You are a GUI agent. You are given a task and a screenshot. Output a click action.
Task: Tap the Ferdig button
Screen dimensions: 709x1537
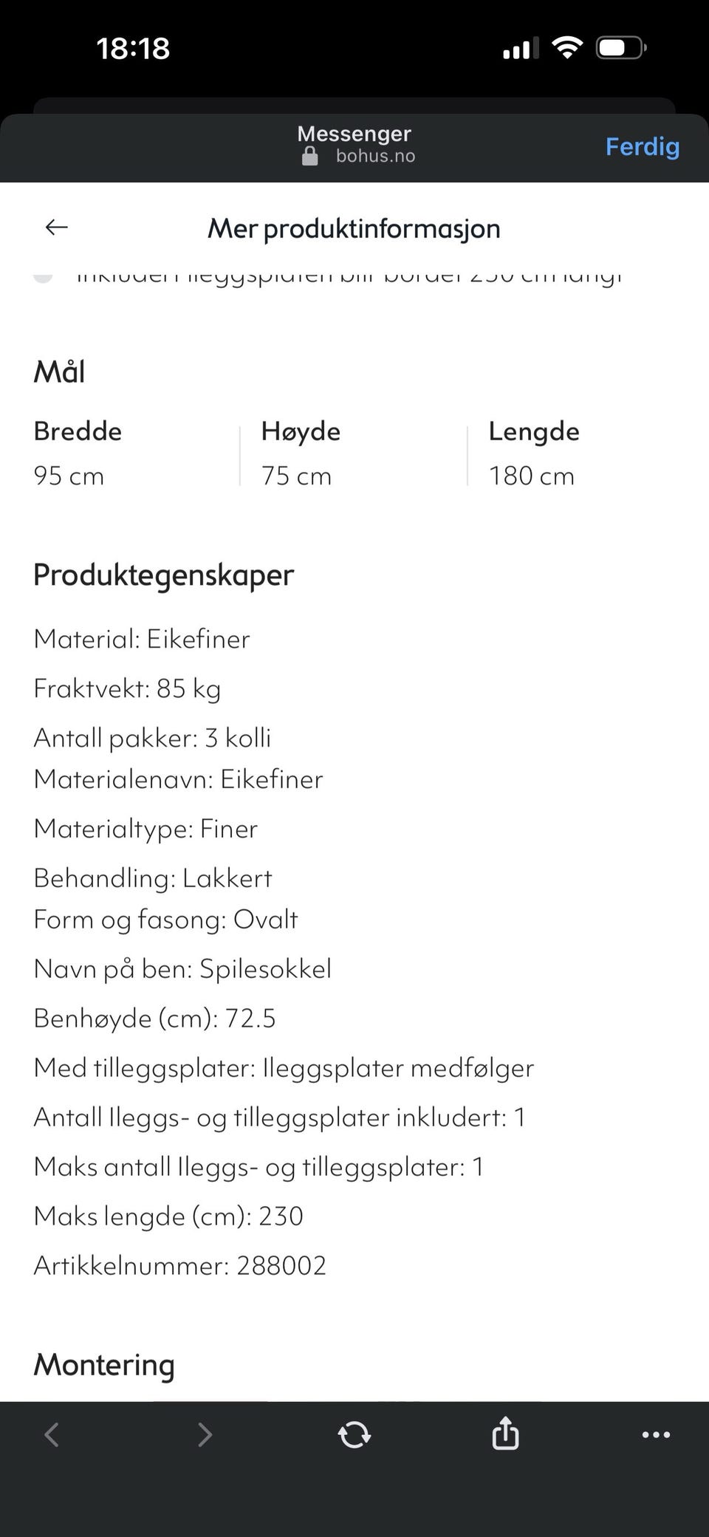[642, 146]
